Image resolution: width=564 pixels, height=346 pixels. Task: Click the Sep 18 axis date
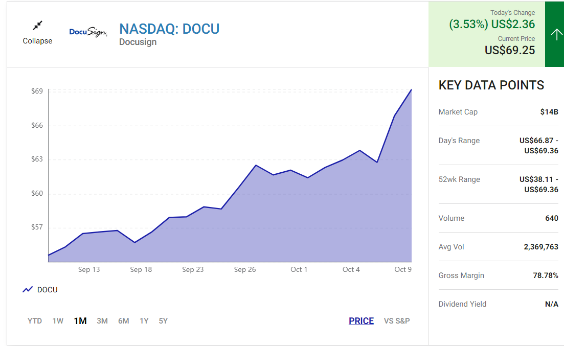pyautogui.click(x=141, y=269)
